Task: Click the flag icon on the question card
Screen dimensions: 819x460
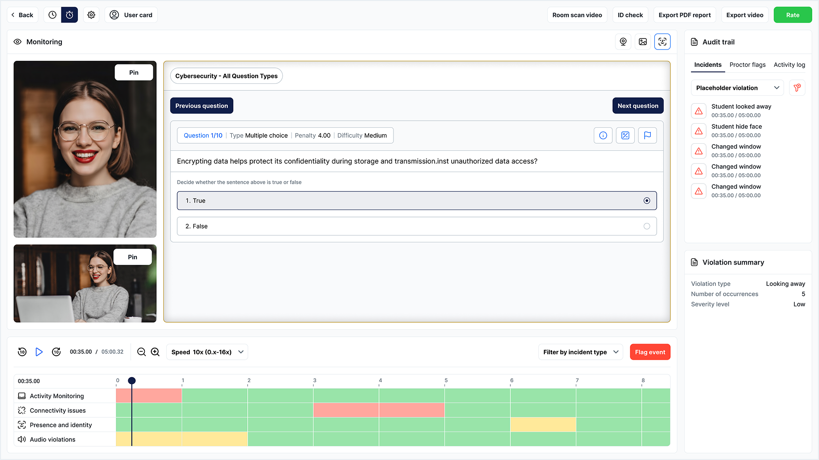Action: [x=647, y=135]
